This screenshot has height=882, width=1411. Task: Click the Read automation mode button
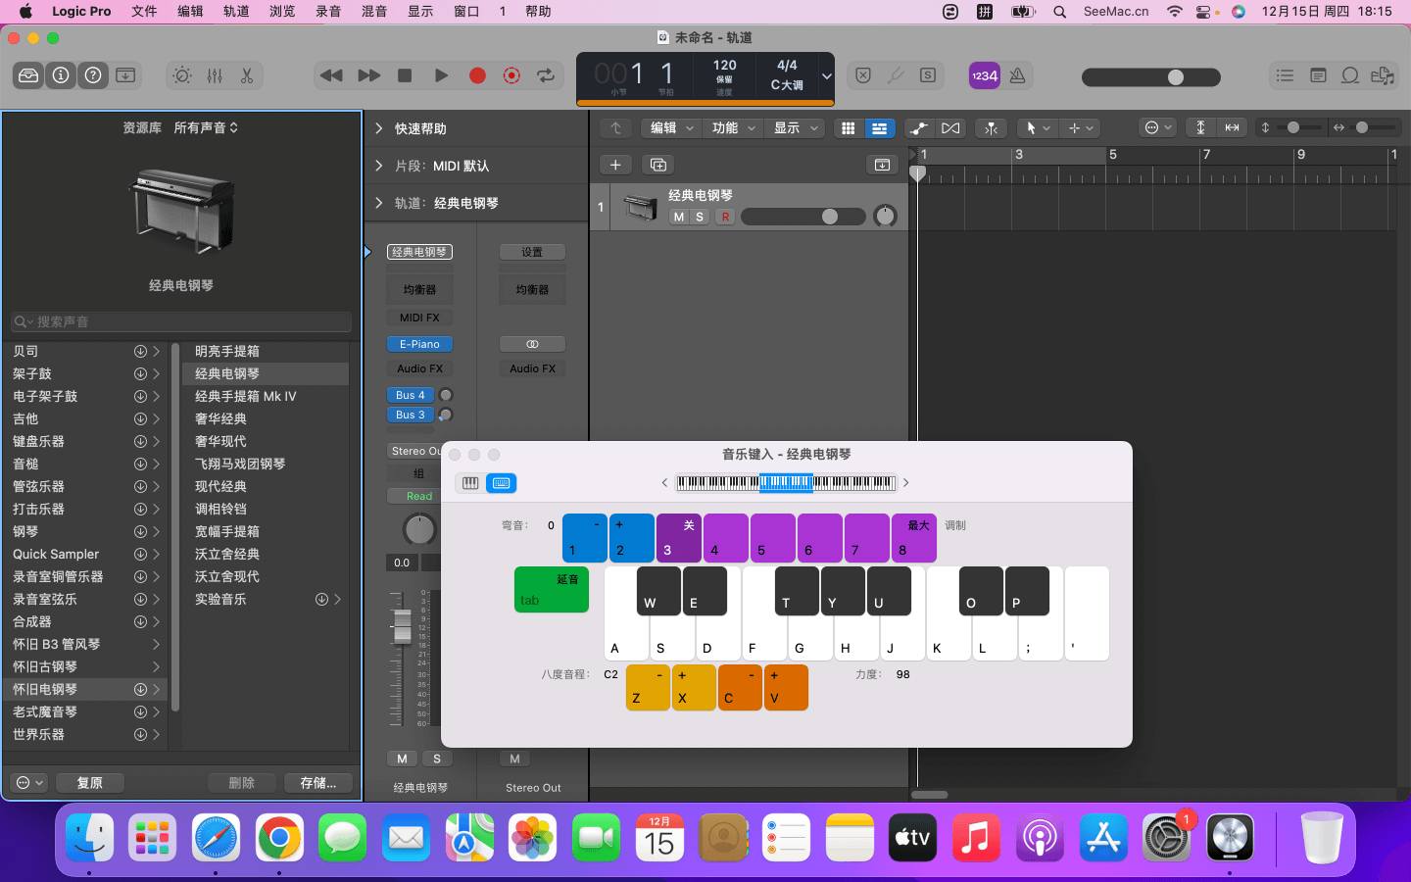pyautogui.click(x=419, y=496)
